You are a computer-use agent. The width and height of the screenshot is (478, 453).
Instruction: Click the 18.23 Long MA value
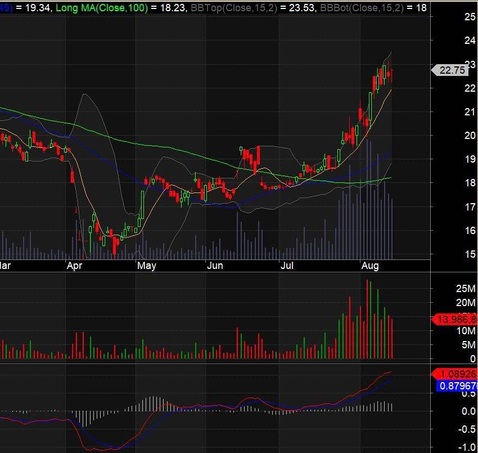pyautogui.click(x=173, y=8)
